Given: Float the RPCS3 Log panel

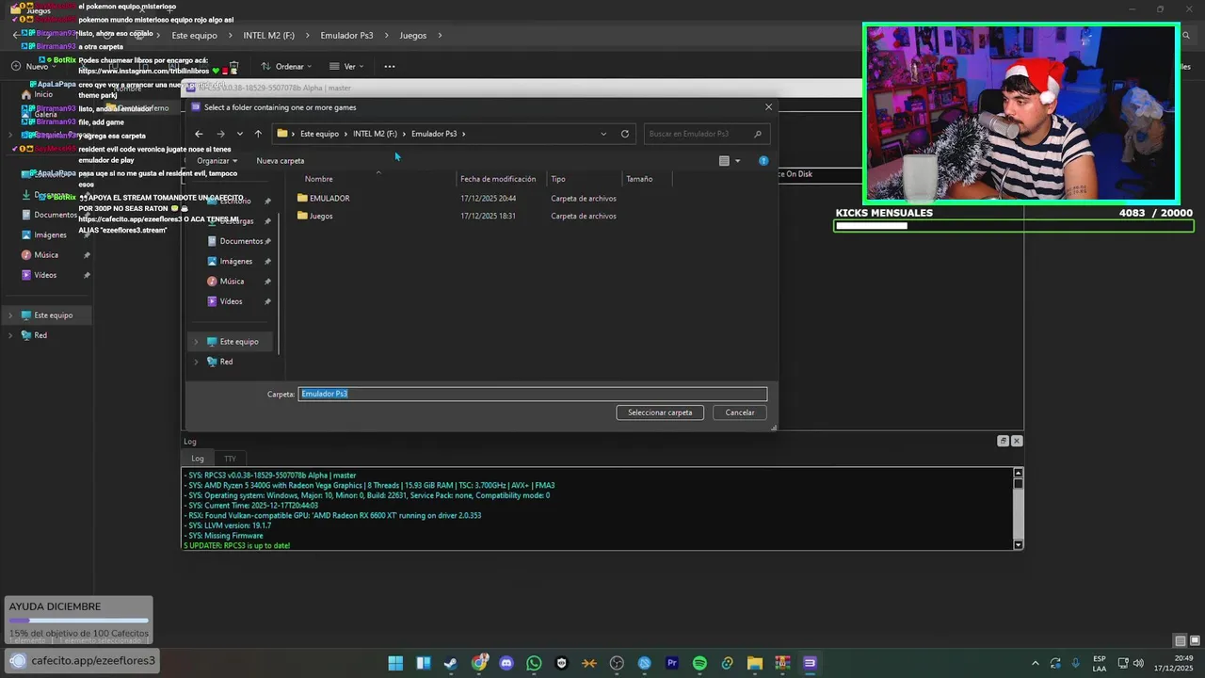Looking at the screenshot, I should coord(1004,441).
